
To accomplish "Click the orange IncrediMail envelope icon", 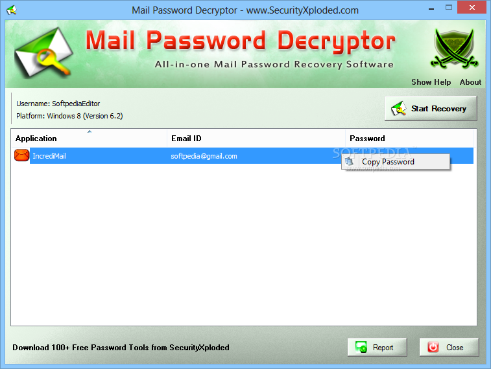I will 21,155.
